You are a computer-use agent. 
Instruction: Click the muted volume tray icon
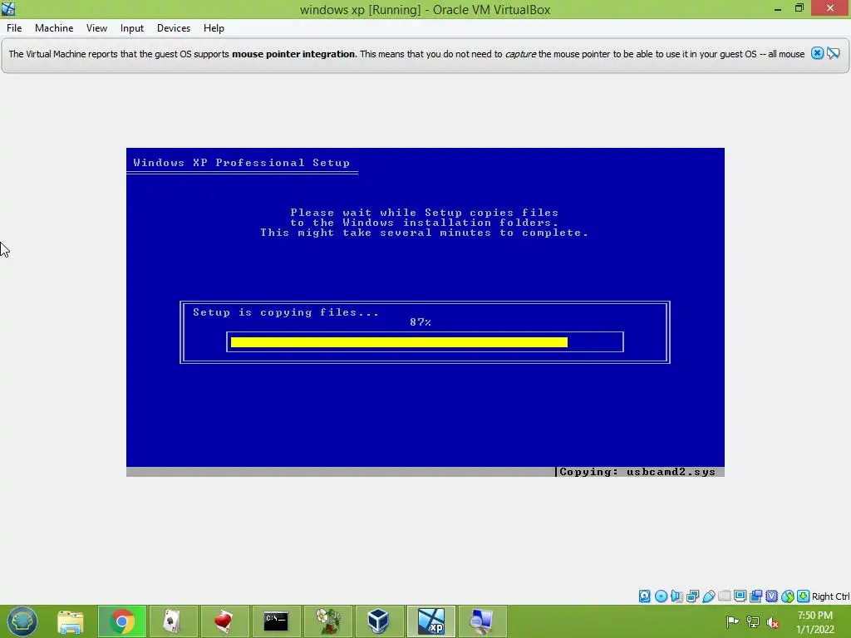click(773, 622)
